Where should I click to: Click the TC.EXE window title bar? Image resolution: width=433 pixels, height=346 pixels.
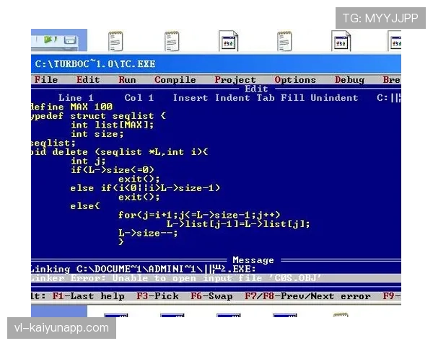(215, 63)
